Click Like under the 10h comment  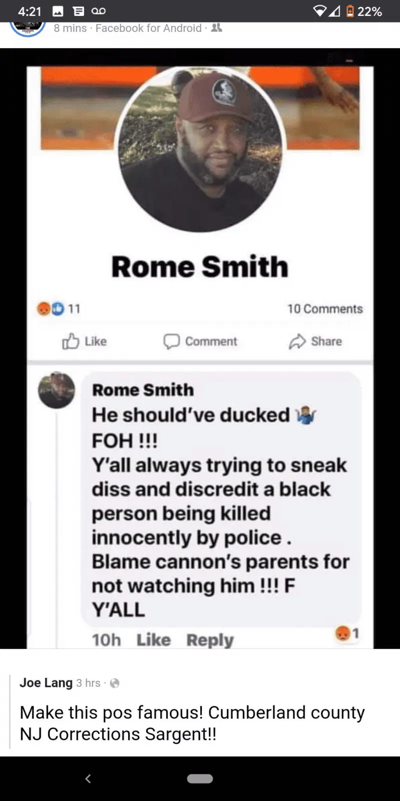(153, 640)
